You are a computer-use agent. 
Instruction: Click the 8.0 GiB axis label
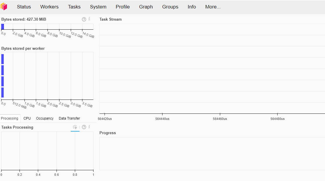pyautogui.click(x=53, y=34)
